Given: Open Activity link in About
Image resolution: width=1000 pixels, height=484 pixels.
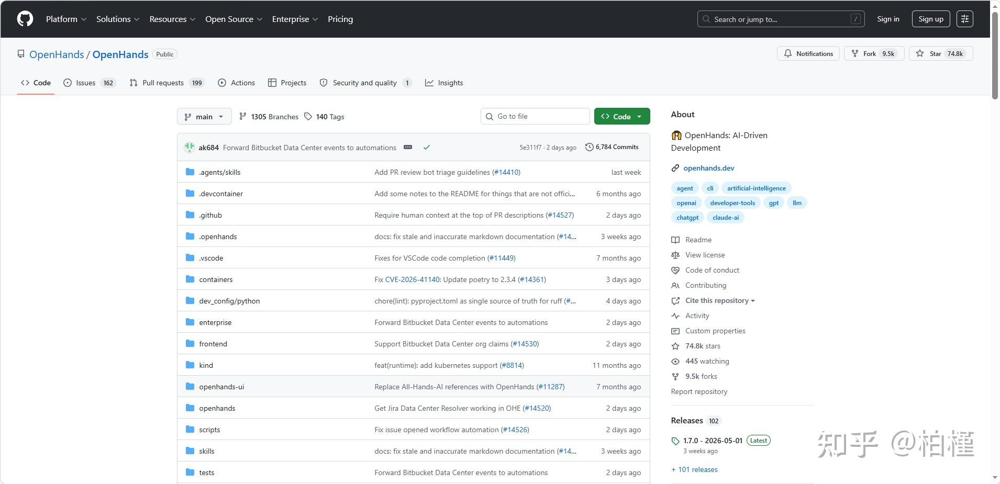Looking at the screenshot, I should tap(690, 316).
